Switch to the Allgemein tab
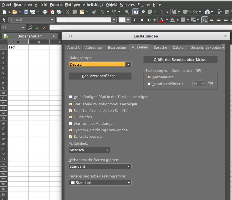232x200 pixels. click(x=94, y=47)
